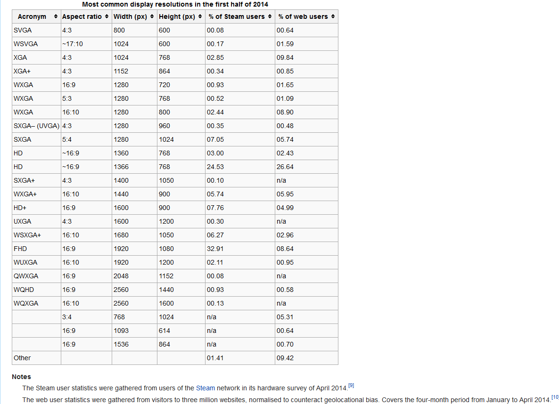This screenshot has height=404, width=559.
Task: Select the UXGA acronym cell
Action: 36,221
